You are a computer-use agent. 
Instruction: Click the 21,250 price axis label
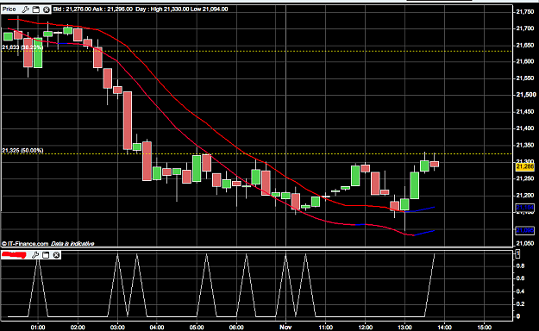525,178
